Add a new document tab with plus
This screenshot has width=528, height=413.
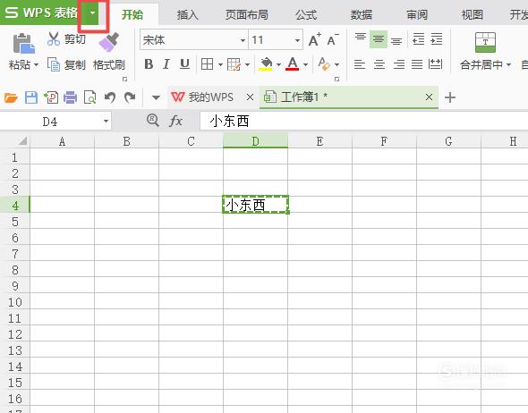coord(450,97)
